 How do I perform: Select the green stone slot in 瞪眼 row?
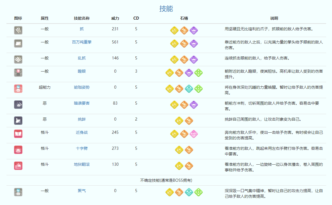pos(199,73)
